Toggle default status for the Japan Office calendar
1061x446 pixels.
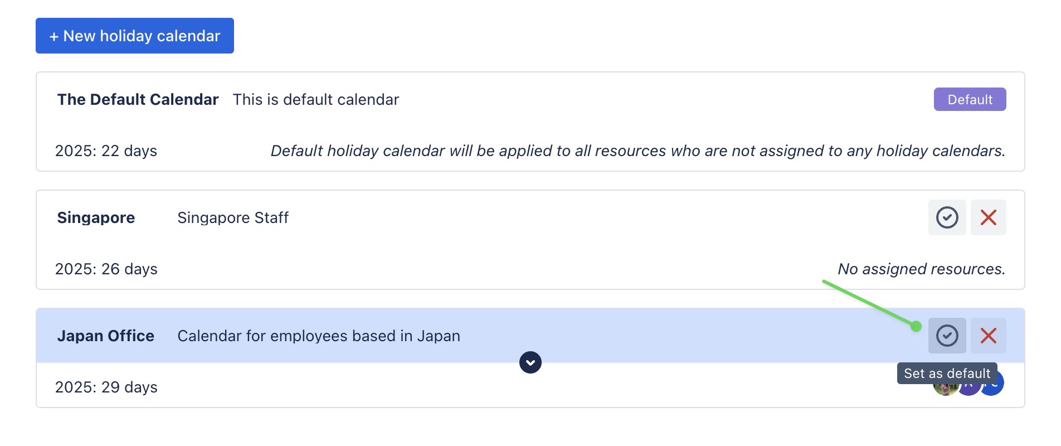(946, 336)
